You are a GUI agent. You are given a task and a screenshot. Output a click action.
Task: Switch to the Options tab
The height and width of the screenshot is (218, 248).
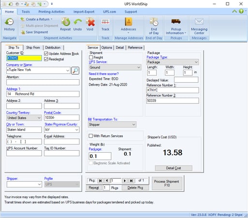point(107,47)
